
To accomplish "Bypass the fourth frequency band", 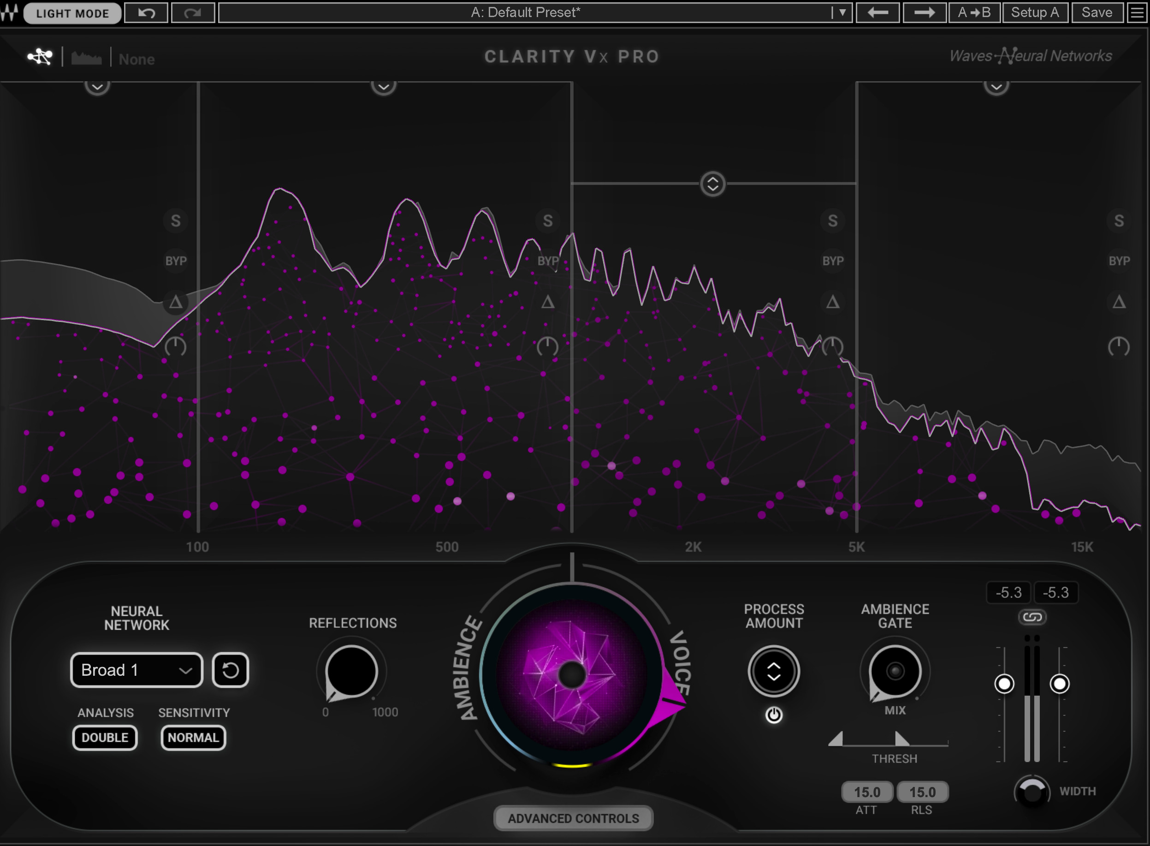I will 1119,261.
